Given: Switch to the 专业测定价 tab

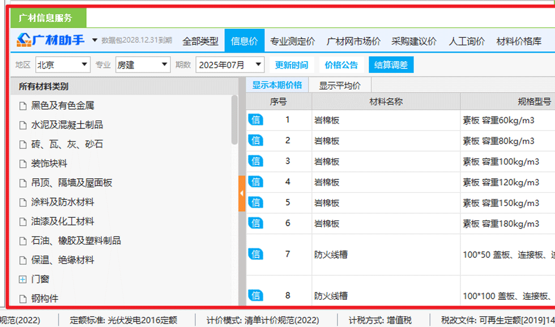Looking at the screenshot, I should click(292, 41).
